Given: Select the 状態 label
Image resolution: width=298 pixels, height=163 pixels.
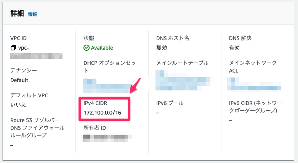Looking at the screenshot, I should click(x=89, y=38).
